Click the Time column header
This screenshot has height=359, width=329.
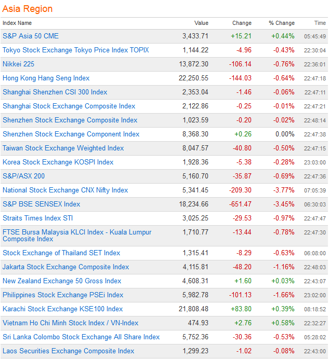[x=320, y=23]
